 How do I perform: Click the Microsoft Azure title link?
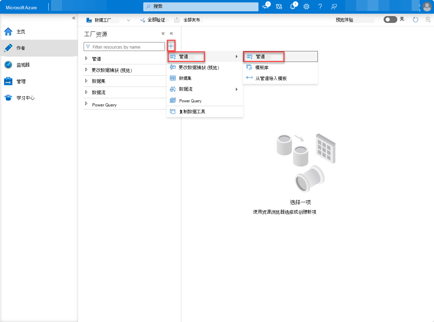click(21, 8)
